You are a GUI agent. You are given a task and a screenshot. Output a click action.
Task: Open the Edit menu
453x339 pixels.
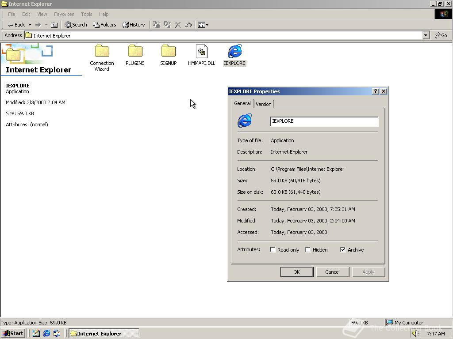(26, 14)
